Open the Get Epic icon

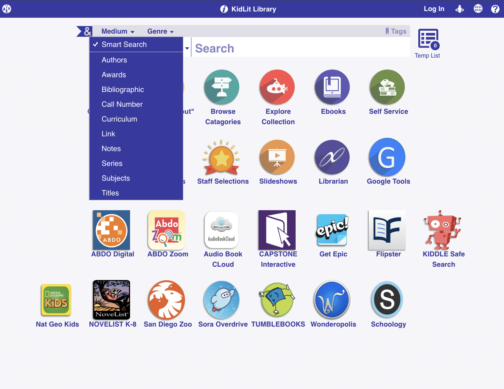point(332,230)
